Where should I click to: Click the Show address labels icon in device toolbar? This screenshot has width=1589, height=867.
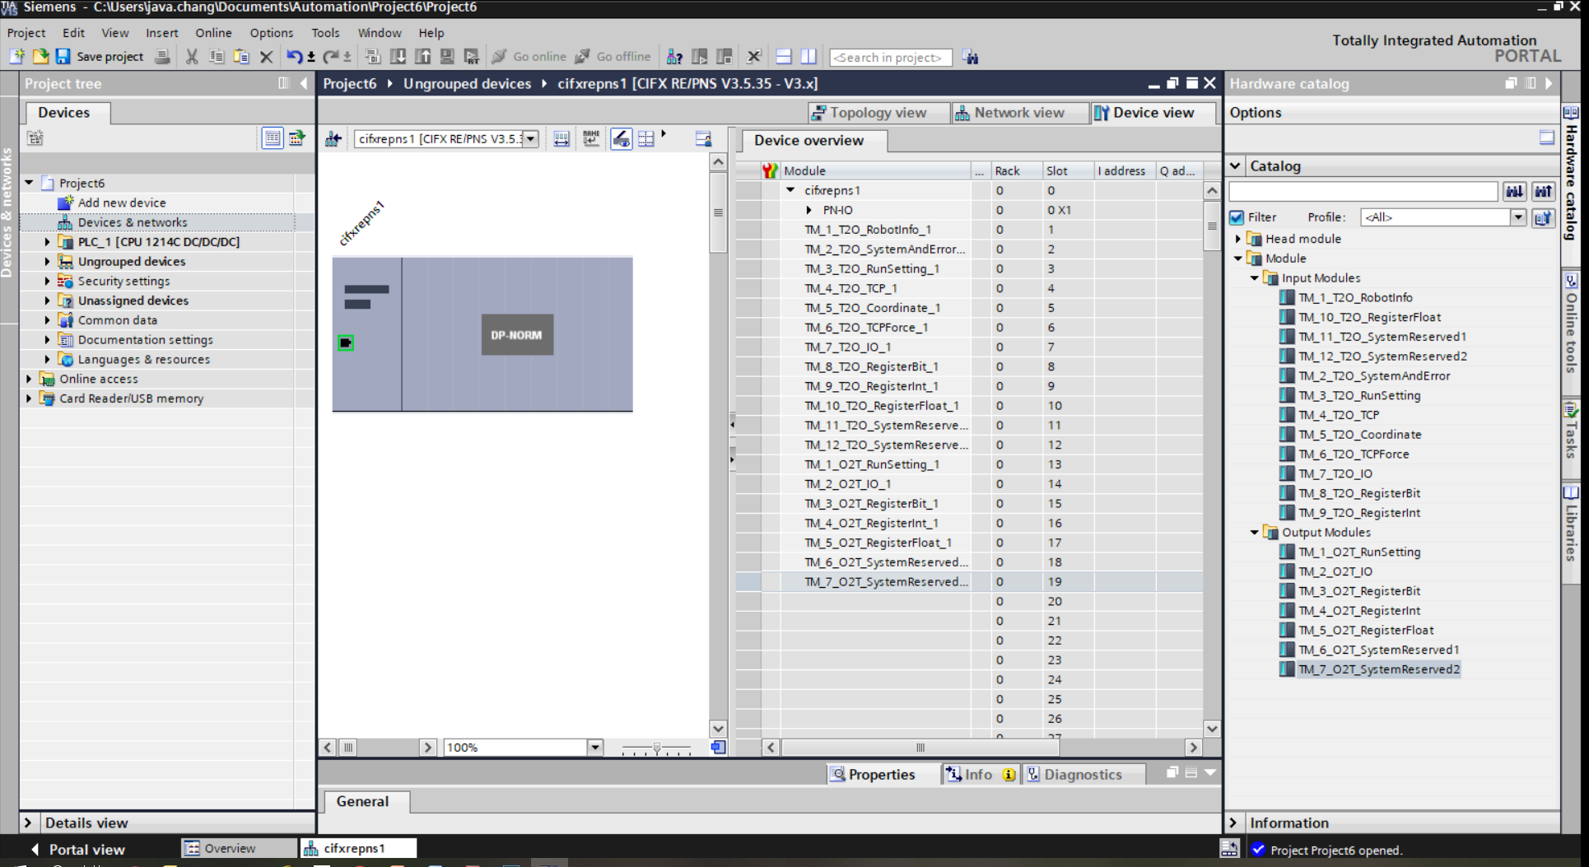coord(562,138)
